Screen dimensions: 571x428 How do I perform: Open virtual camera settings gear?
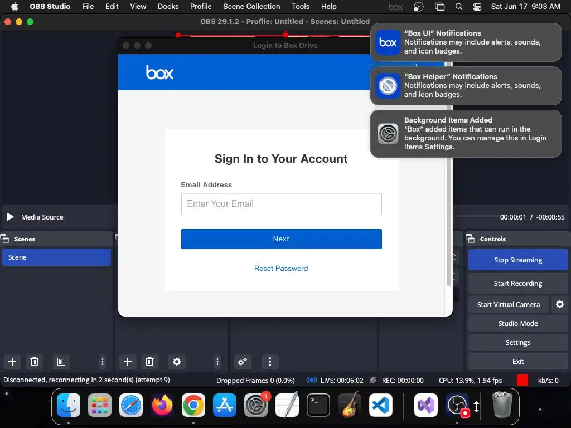tap(560, 304)
